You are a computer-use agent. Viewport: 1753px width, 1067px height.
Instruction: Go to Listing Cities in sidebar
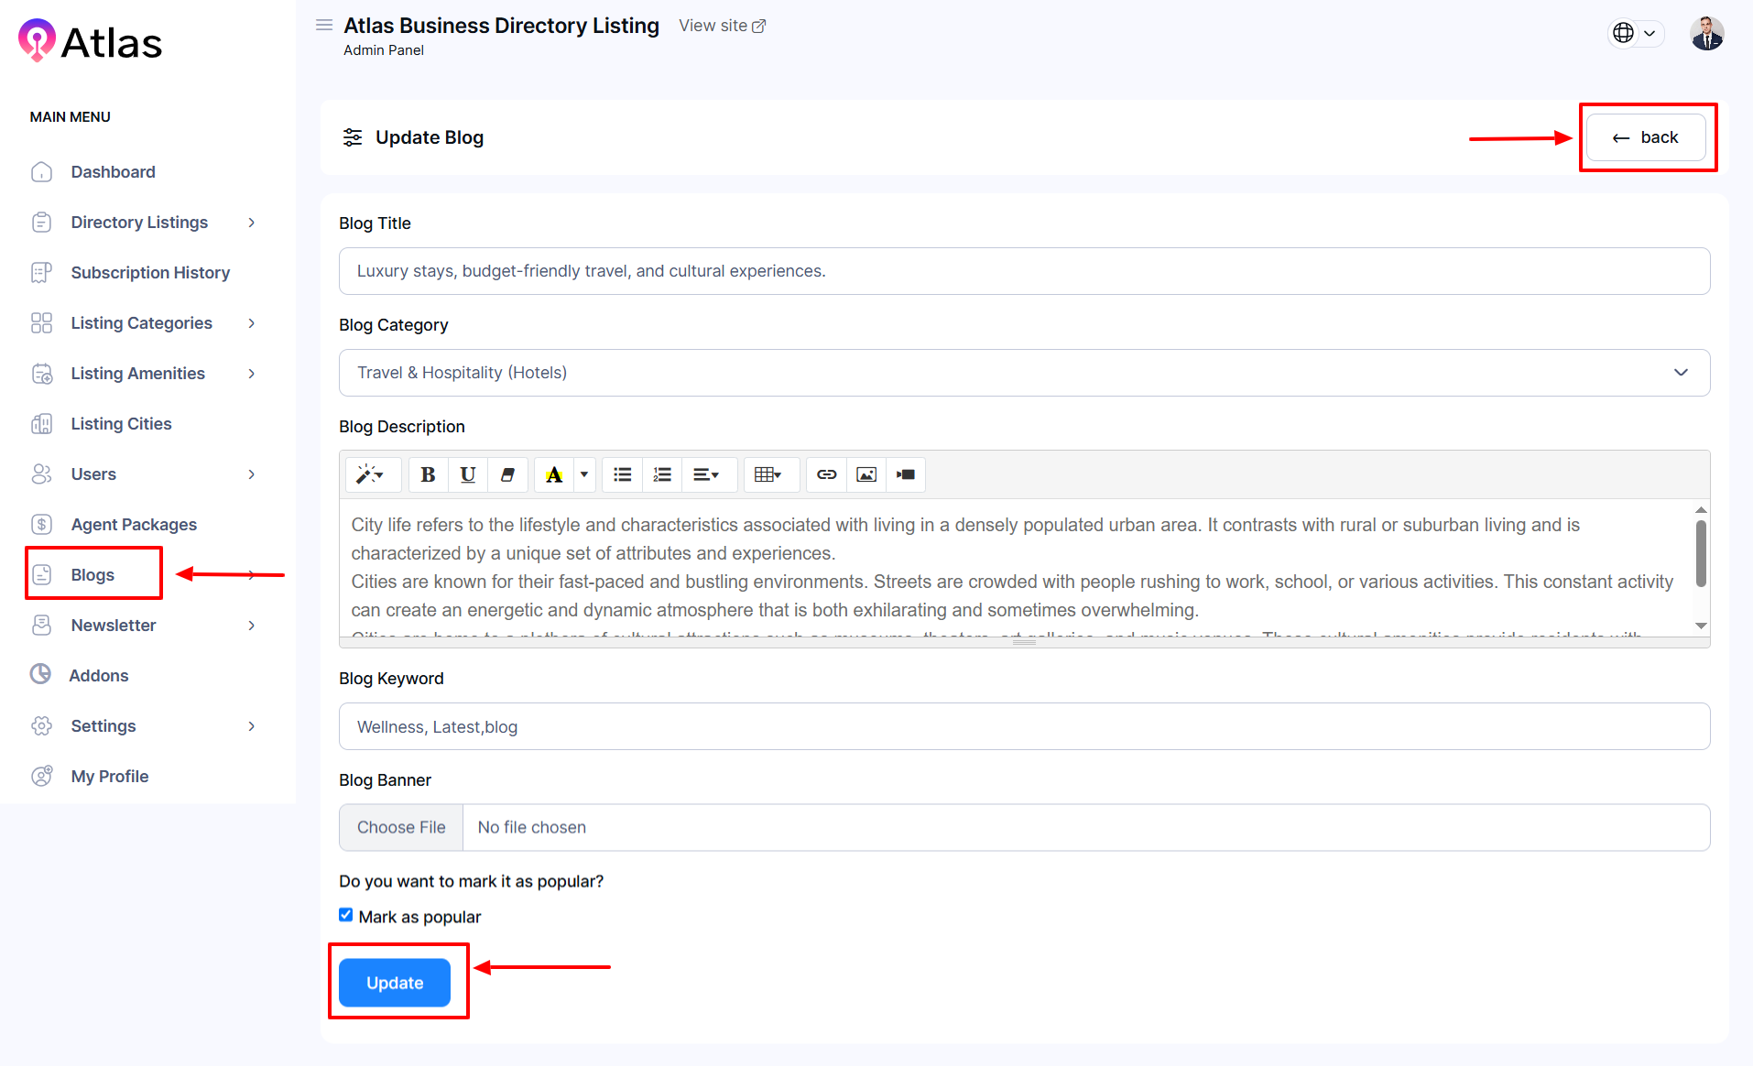(121, 424)
